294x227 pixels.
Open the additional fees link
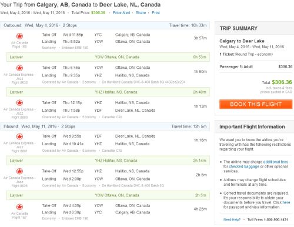(x=276, y=162)
